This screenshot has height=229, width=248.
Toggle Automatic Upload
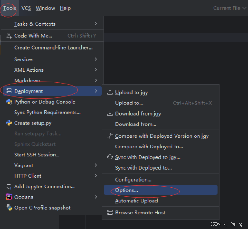tap(161, 201)
